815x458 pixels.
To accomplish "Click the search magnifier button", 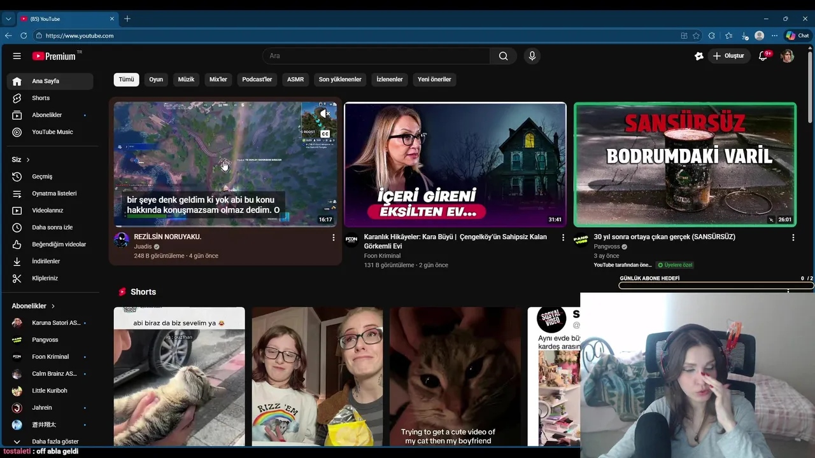I will tap(504, 56).
